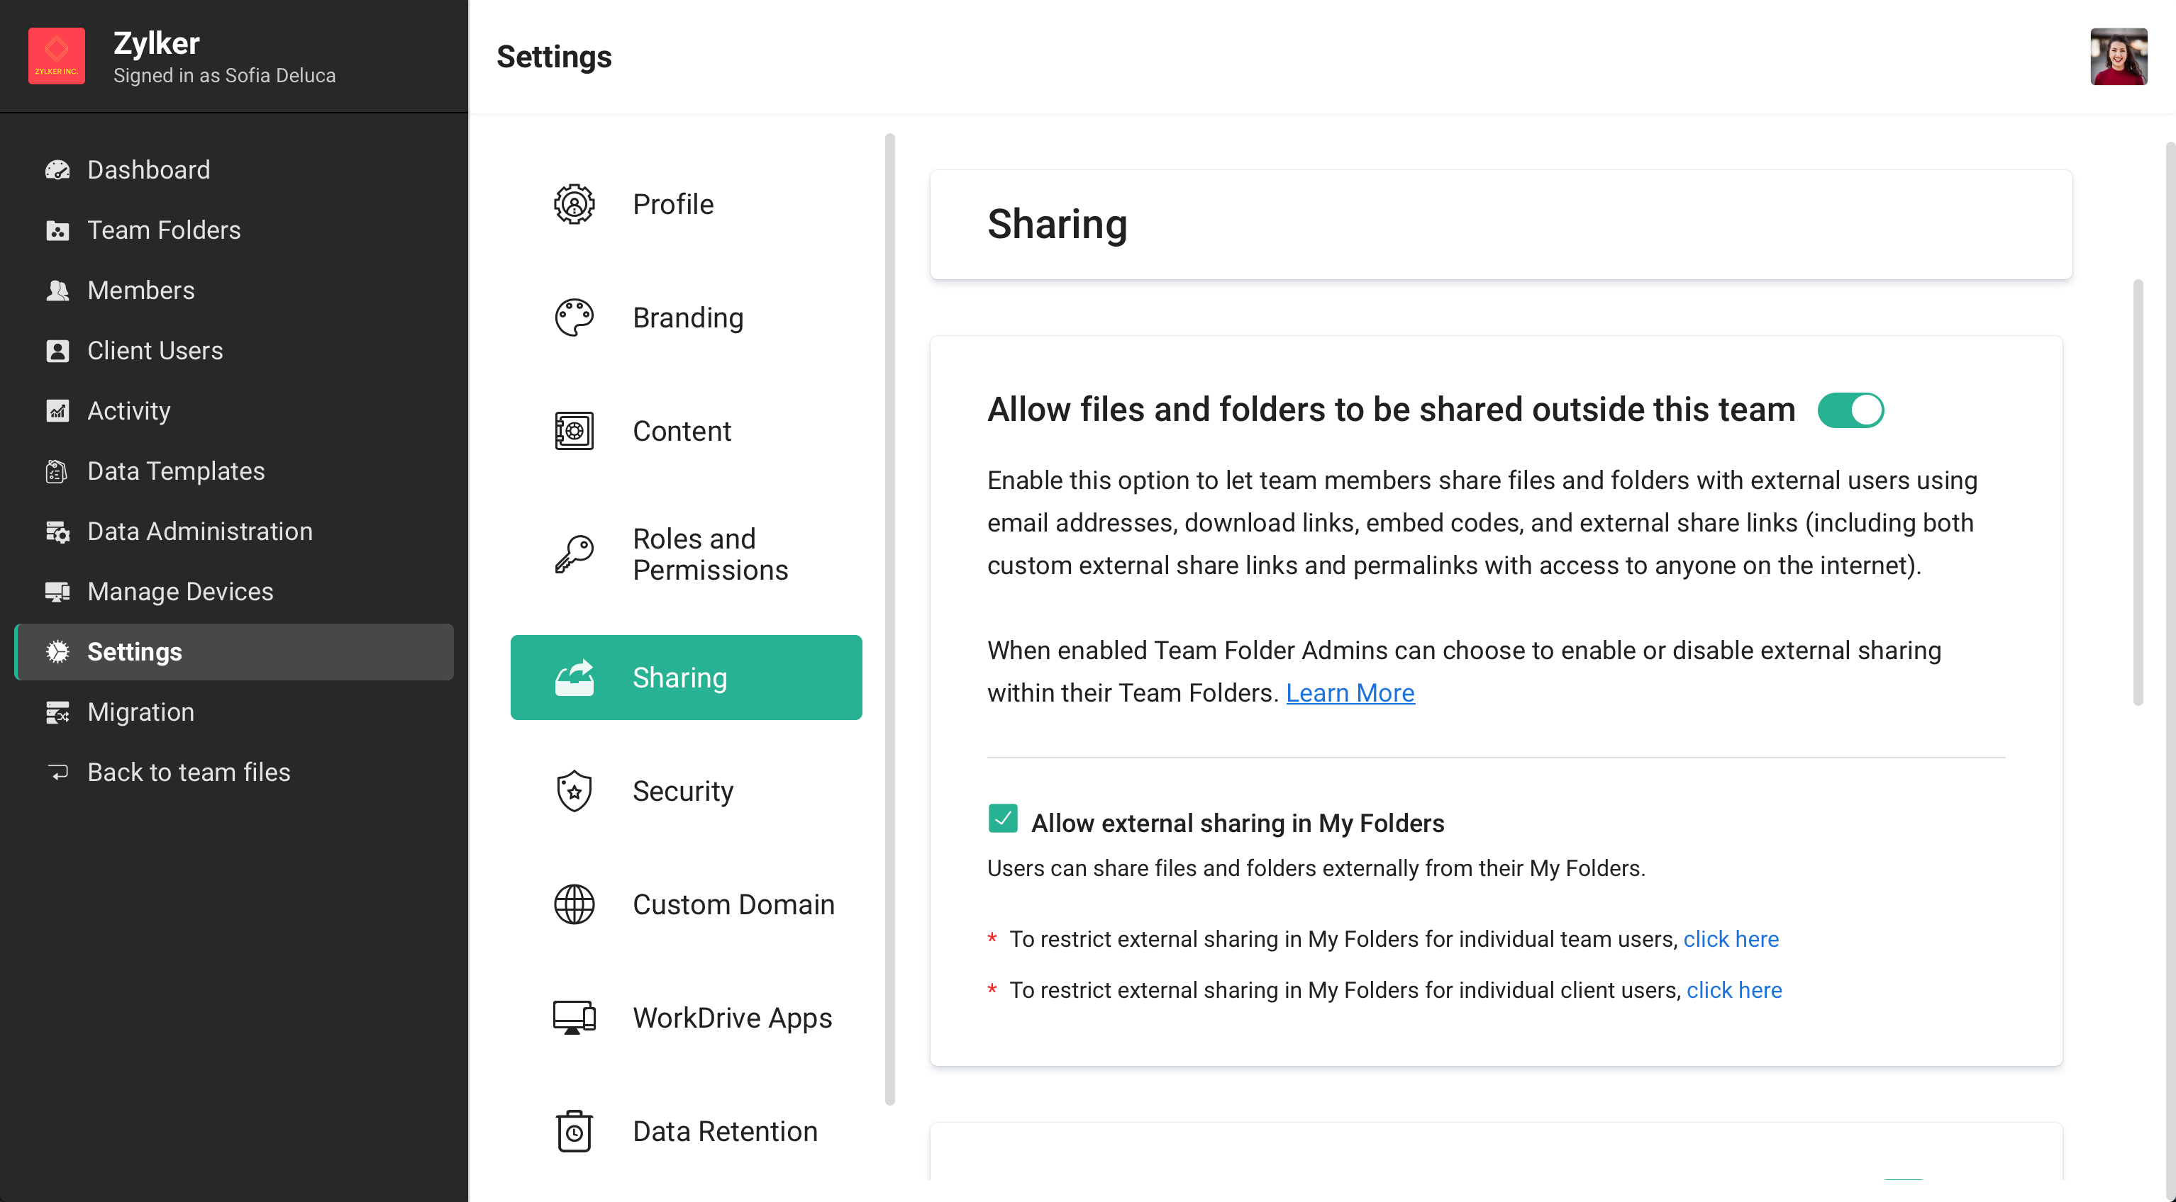Disable sharing outside this team toggle
The image size is (2176, 1202).
[x=1850, y=410]
